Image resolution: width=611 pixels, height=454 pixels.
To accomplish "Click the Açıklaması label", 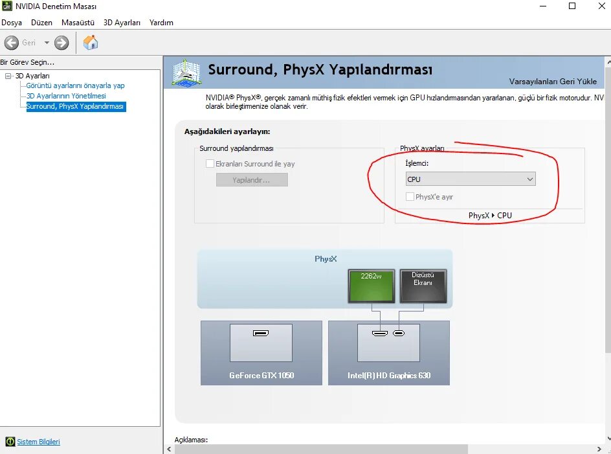I will 191,440.
